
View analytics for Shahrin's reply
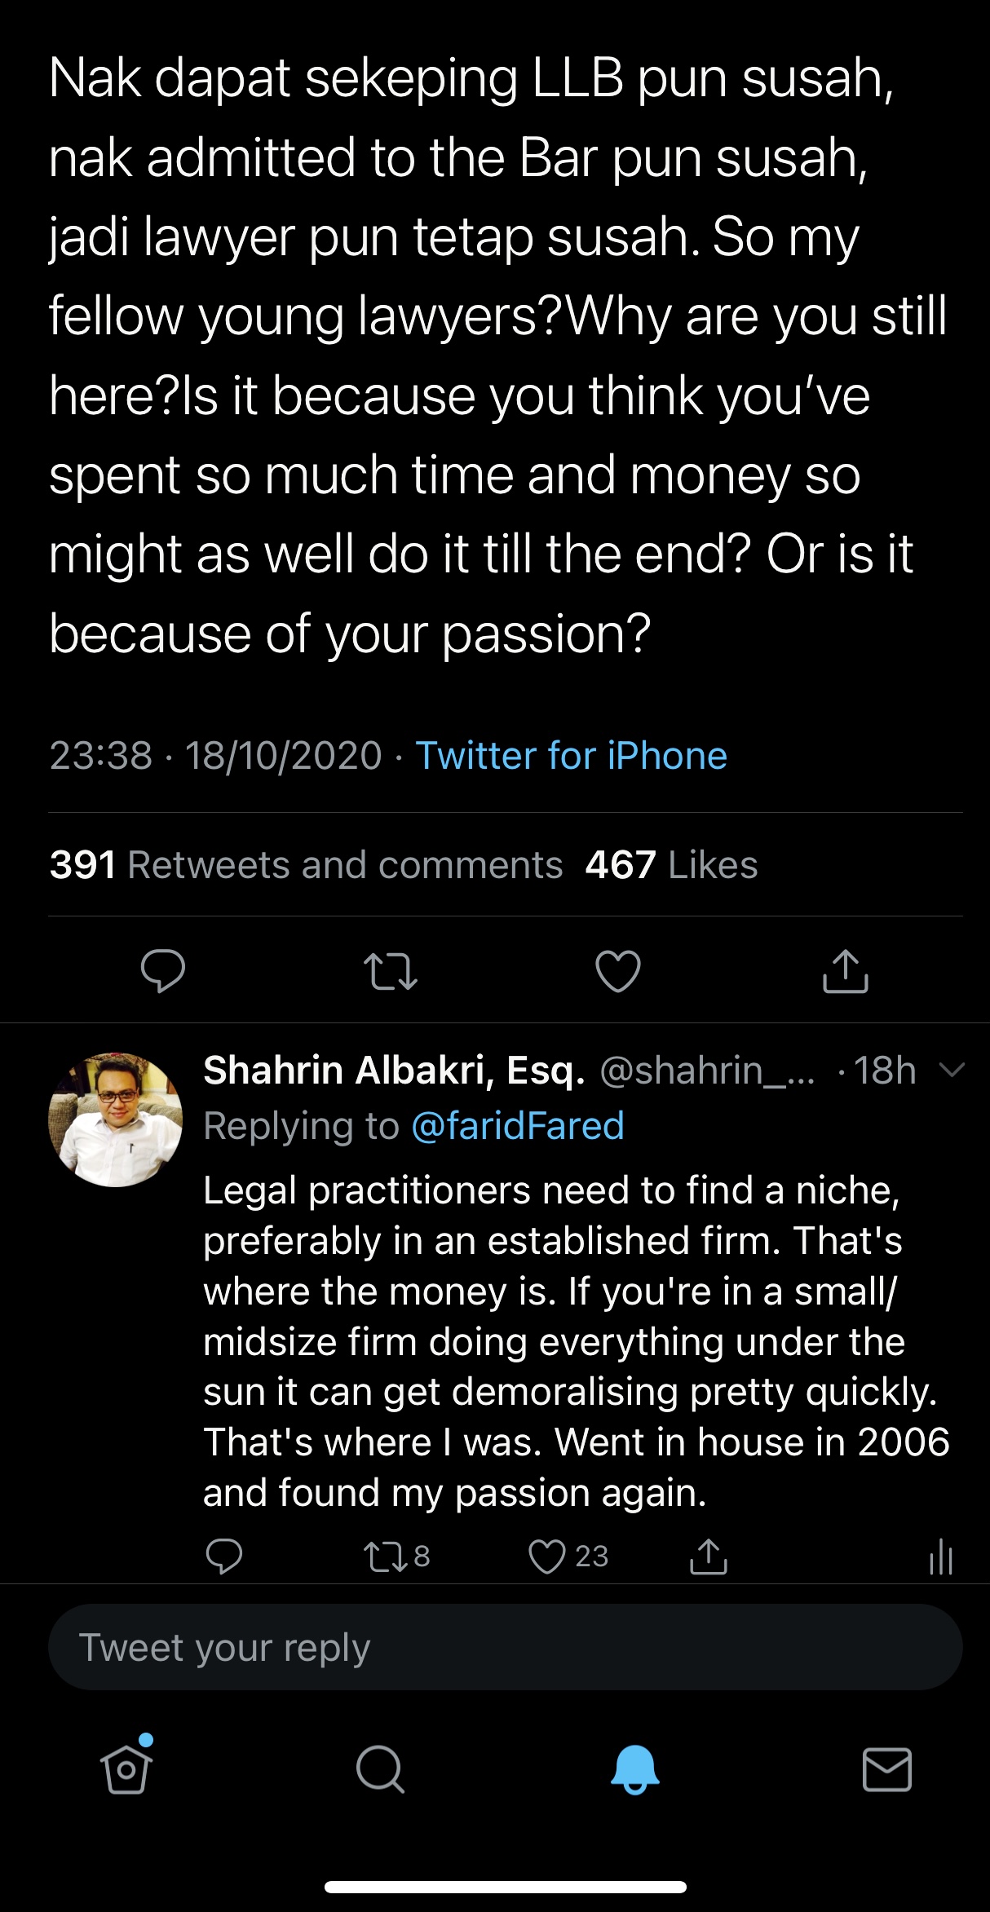tap(941, 1557)
